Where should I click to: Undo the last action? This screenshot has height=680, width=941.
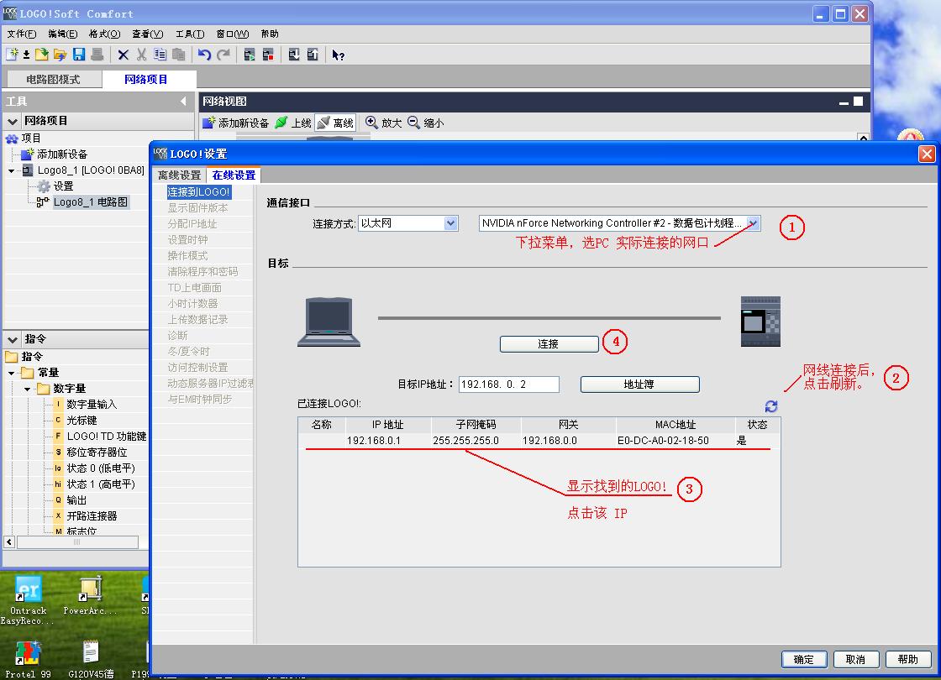205,55
